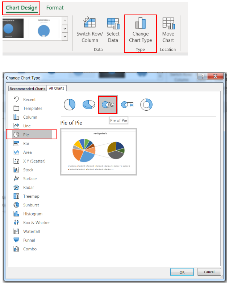
Task: Open dialog Help question mark button
Action: [202, 76]
